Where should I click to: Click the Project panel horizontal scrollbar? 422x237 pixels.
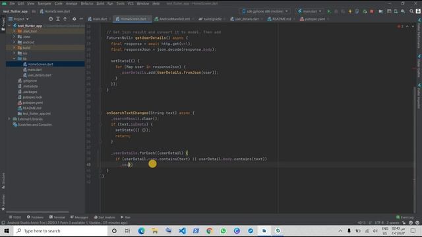pos(38,212)
